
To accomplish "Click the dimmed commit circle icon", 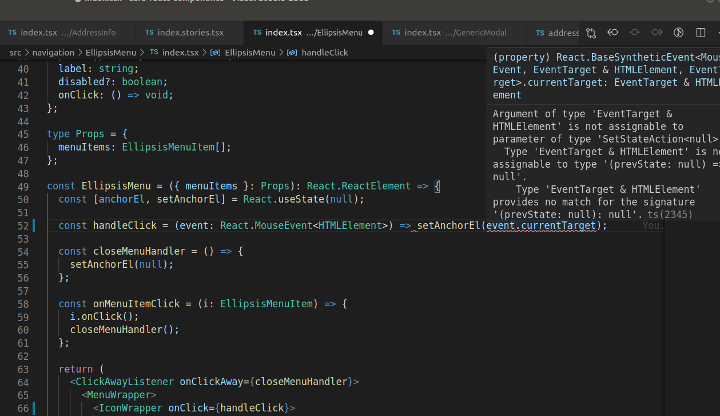I will tap(634, 33).
